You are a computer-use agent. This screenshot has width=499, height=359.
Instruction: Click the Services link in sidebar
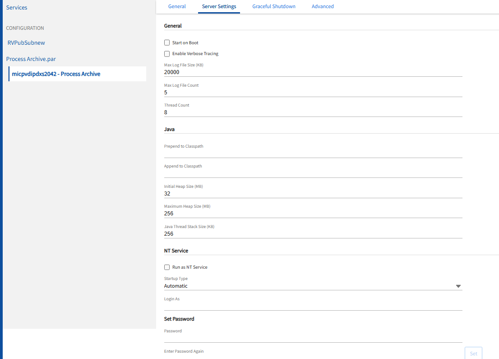click(x=17, y=8)
